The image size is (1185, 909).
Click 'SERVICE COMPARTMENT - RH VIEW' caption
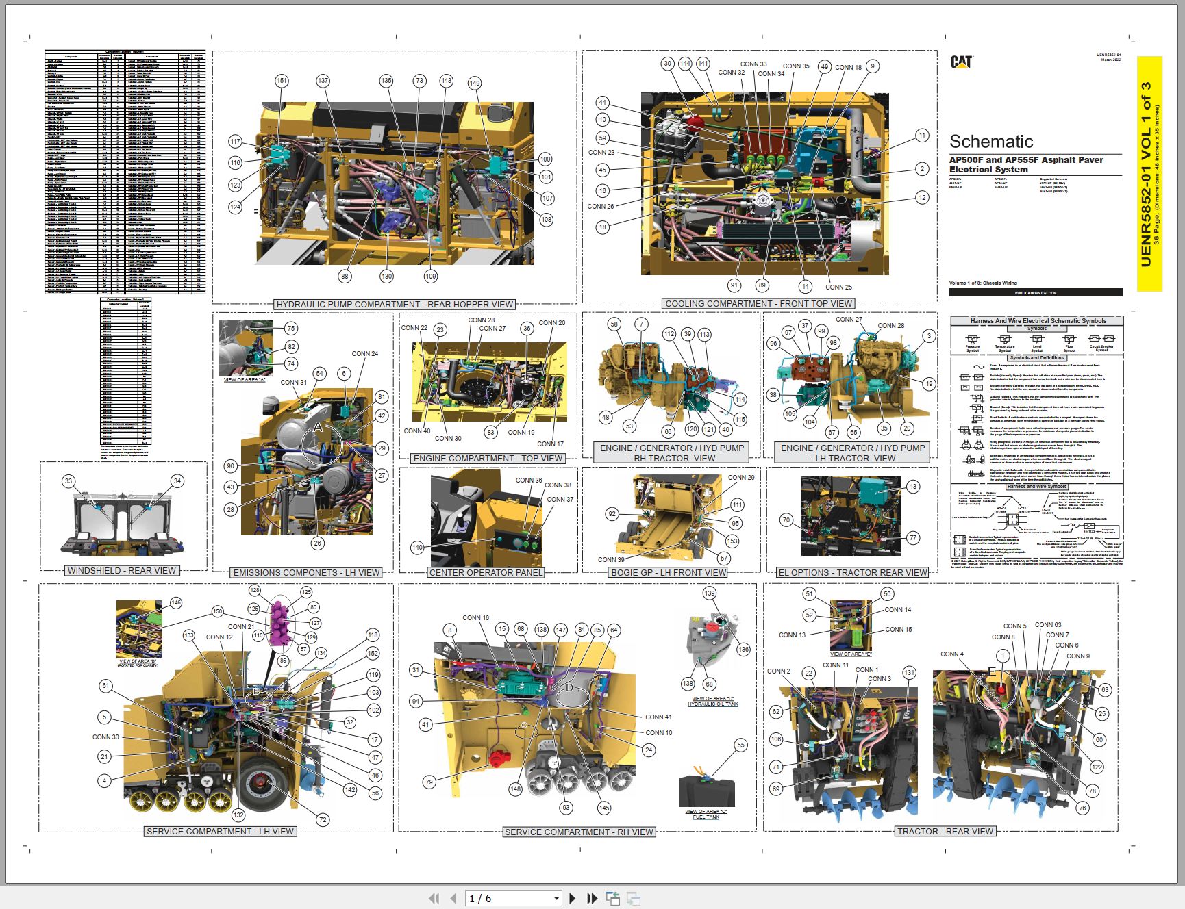579,832
